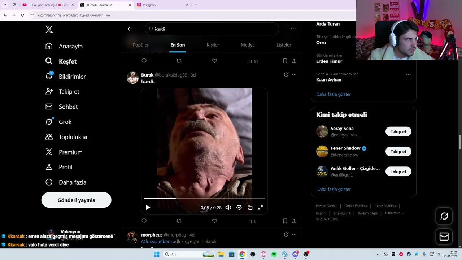
Task: Open Profil page
Action: click(59, 167)
